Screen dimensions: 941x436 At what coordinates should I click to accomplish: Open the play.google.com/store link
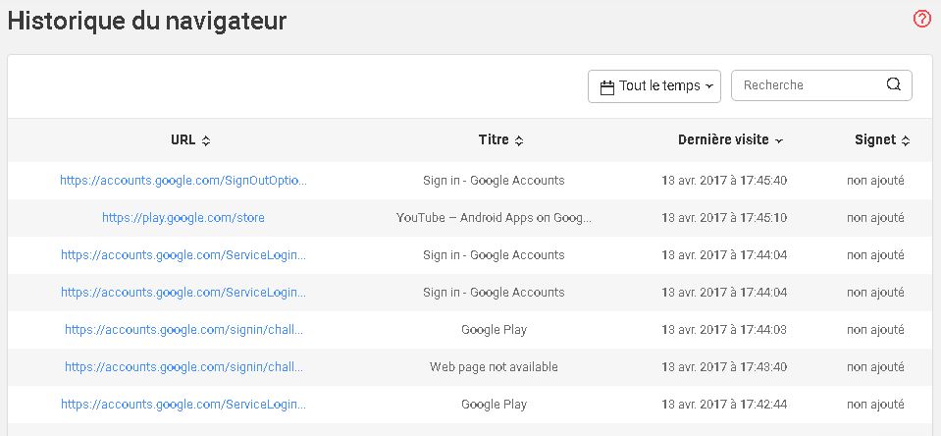tap(183, 217)
